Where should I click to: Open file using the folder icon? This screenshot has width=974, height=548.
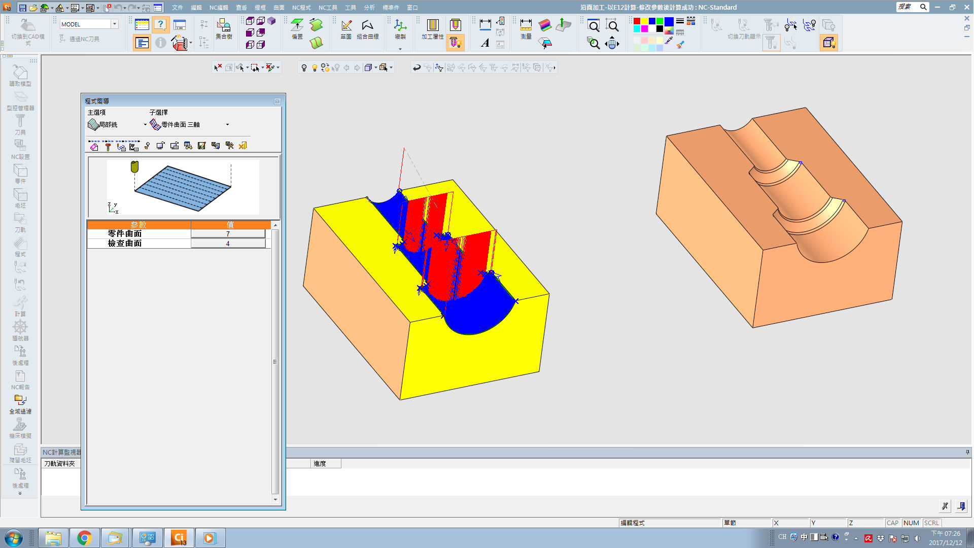33,8
